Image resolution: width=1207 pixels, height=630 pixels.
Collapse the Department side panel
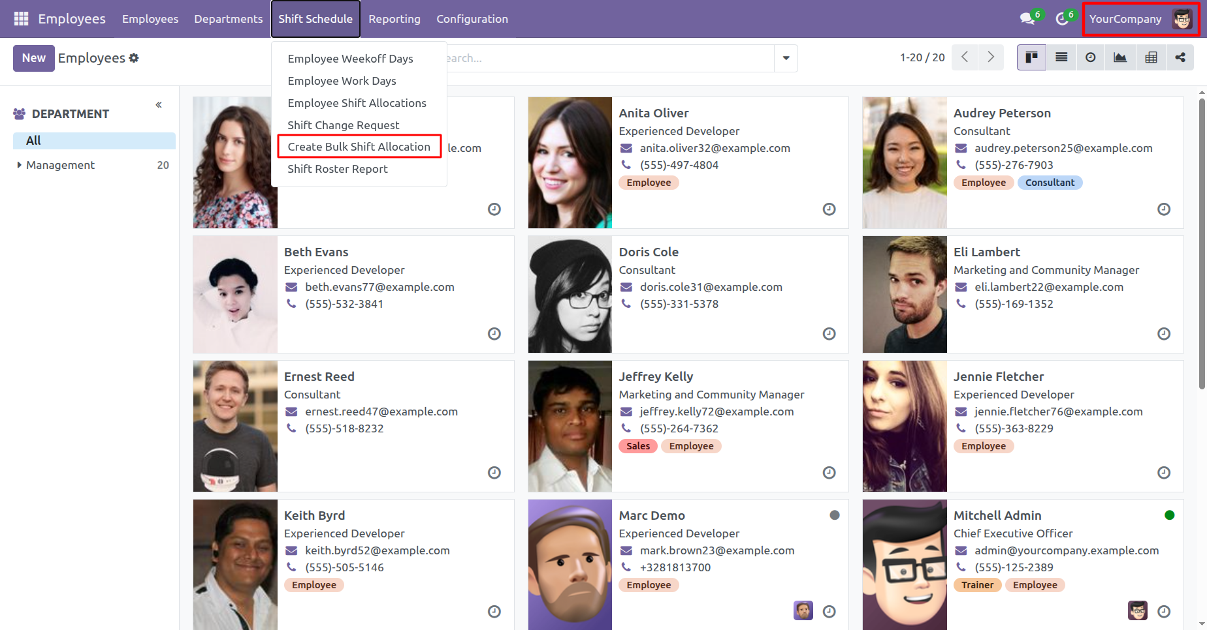pos(159,105)
